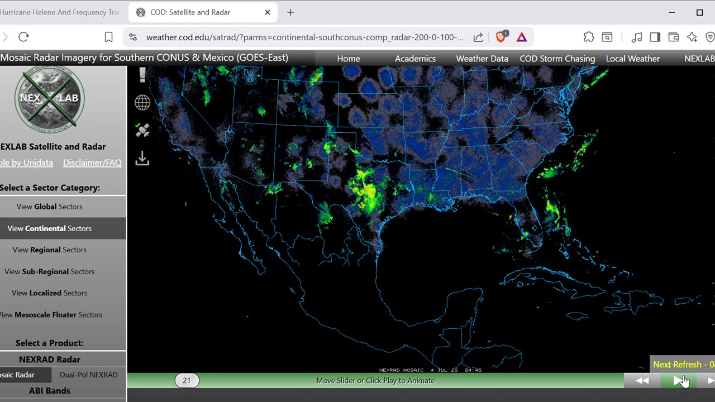Viewport: 715px width, 402px height.
Task: Click the green animation slider track
Action: (x=375, y=381)
